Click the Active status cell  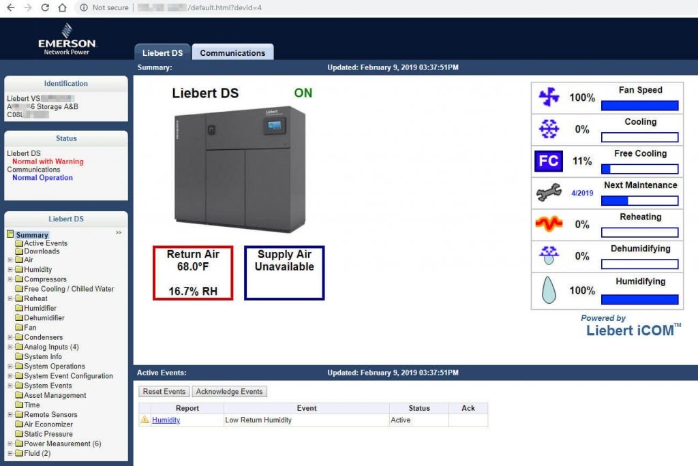[419, 420]
